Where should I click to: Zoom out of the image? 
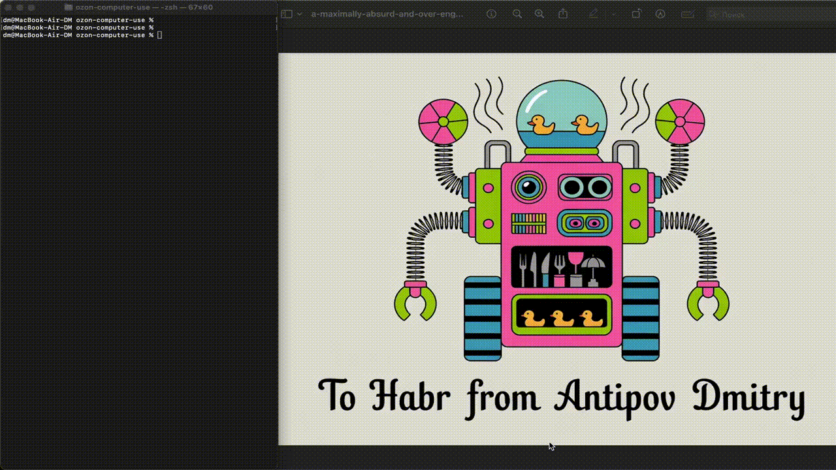point(517,14)
